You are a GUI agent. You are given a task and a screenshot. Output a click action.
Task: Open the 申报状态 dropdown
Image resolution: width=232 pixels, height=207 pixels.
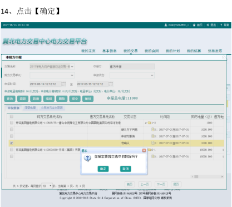point(132,75)
